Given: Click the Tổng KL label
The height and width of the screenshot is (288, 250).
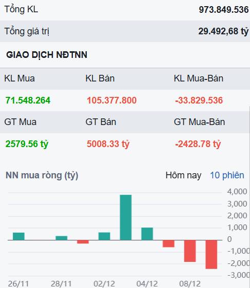Looking at the screenshot, I should tap(21, 9).
